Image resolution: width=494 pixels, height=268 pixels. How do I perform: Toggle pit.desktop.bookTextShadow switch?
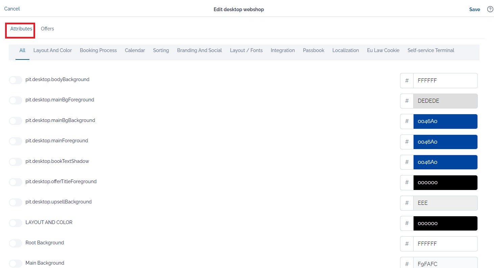tap(16, 162)
